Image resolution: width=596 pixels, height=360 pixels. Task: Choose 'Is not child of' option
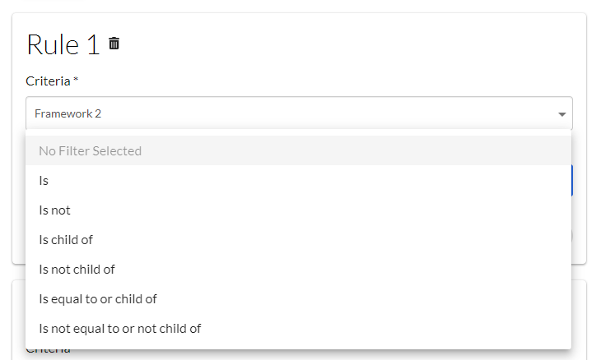77,270
